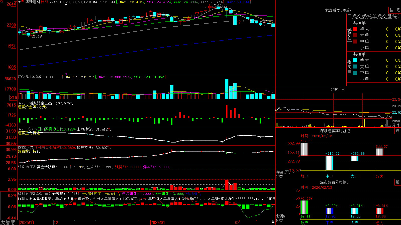Click cyan 特大 swatch in 委卖单 legend

355,60
